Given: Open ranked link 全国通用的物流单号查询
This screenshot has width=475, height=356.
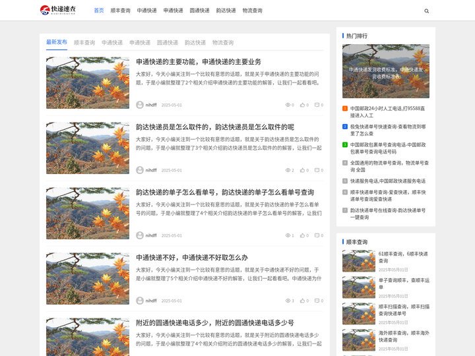Looking at the screenshot, I should point(389,167).
